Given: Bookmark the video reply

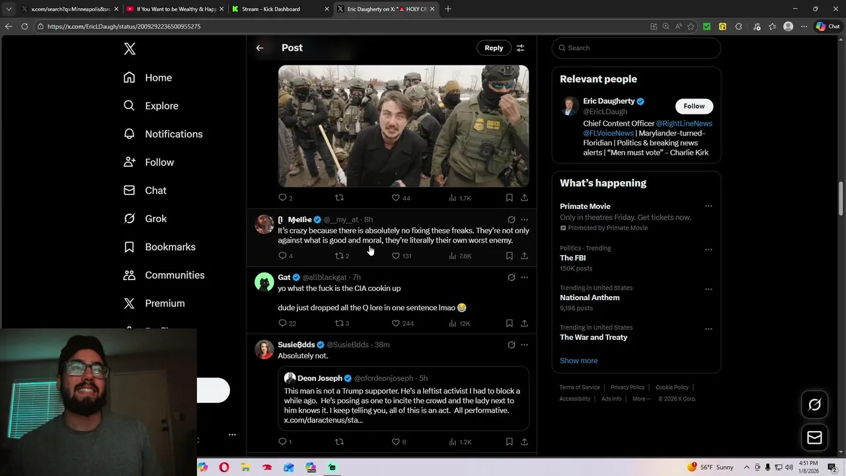Looking at the screenshot, I should [x=509, y=198].
